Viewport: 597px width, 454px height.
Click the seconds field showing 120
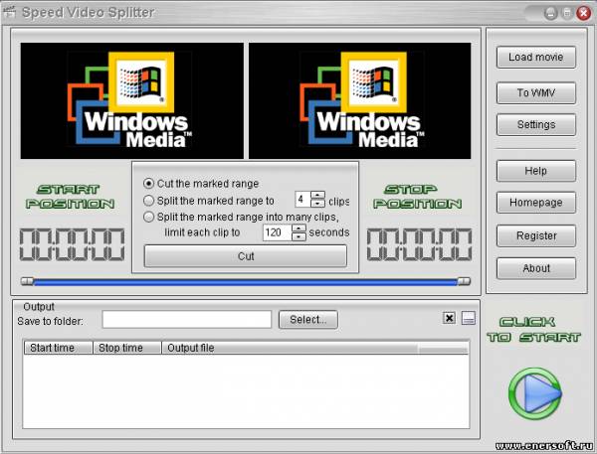point(278,232)
